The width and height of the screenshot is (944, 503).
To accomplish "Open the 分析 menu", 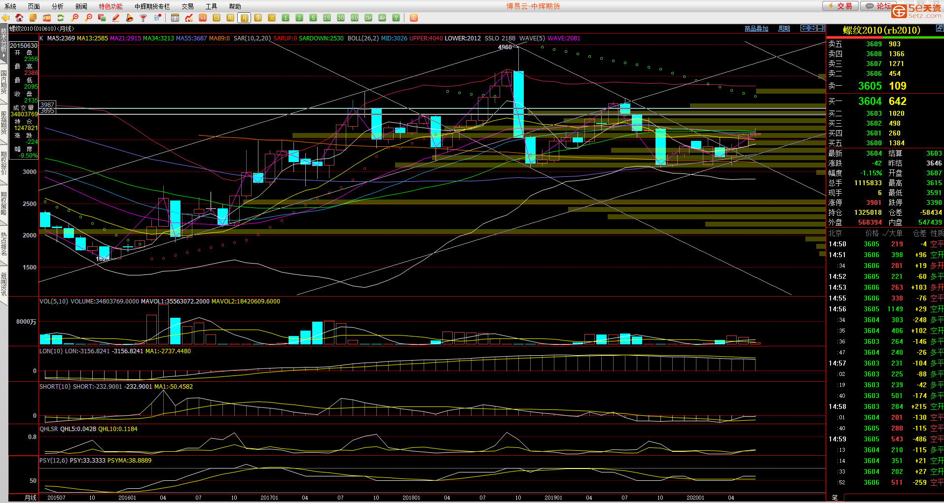I will 58,6.
